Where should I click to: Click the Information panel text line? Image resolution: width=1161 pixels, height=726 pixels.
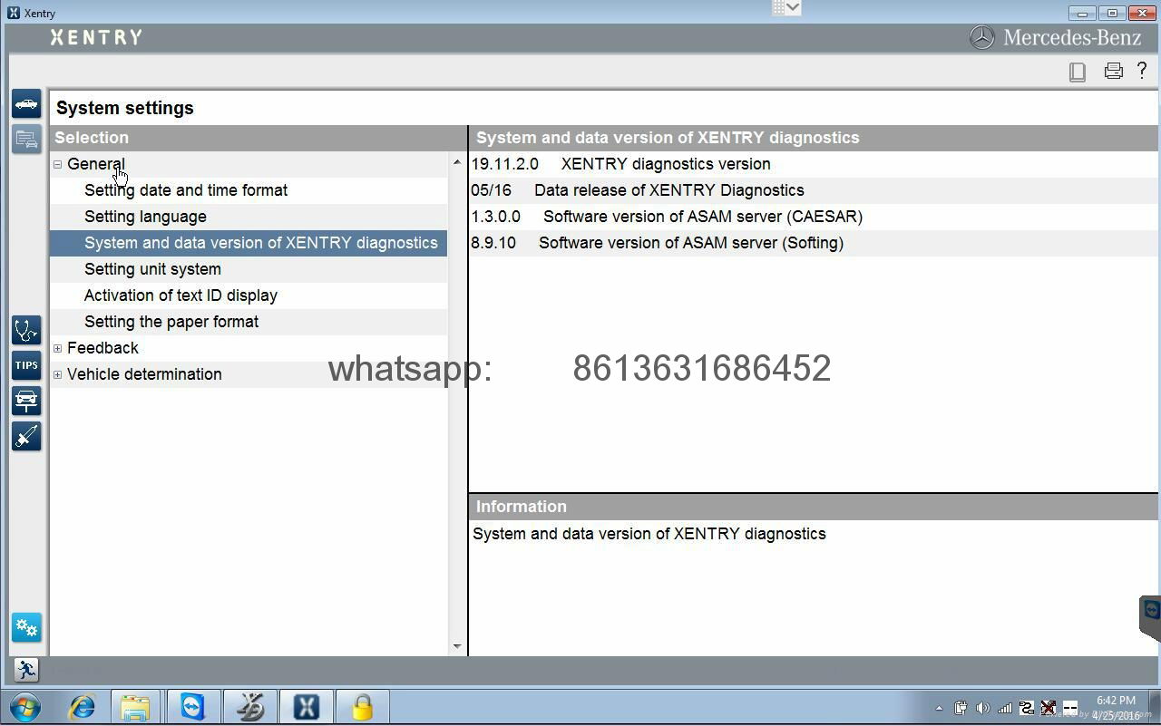[649, 534]
